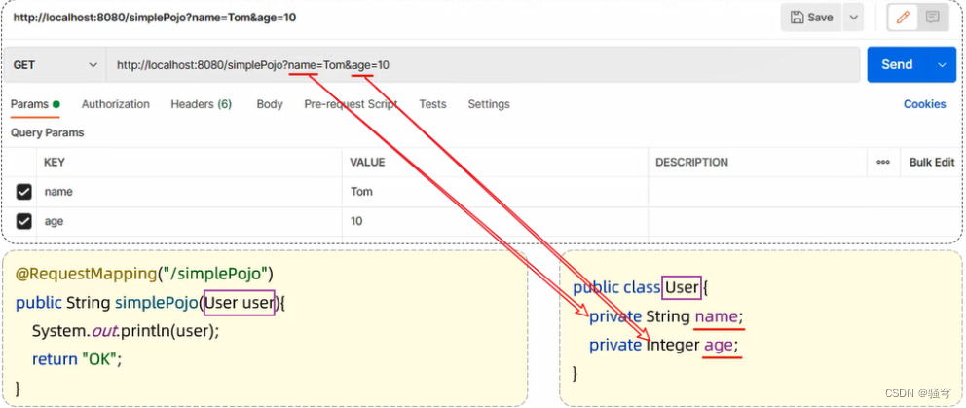Open the comment icon
966x408 pixels.
[x=932, y=18]
